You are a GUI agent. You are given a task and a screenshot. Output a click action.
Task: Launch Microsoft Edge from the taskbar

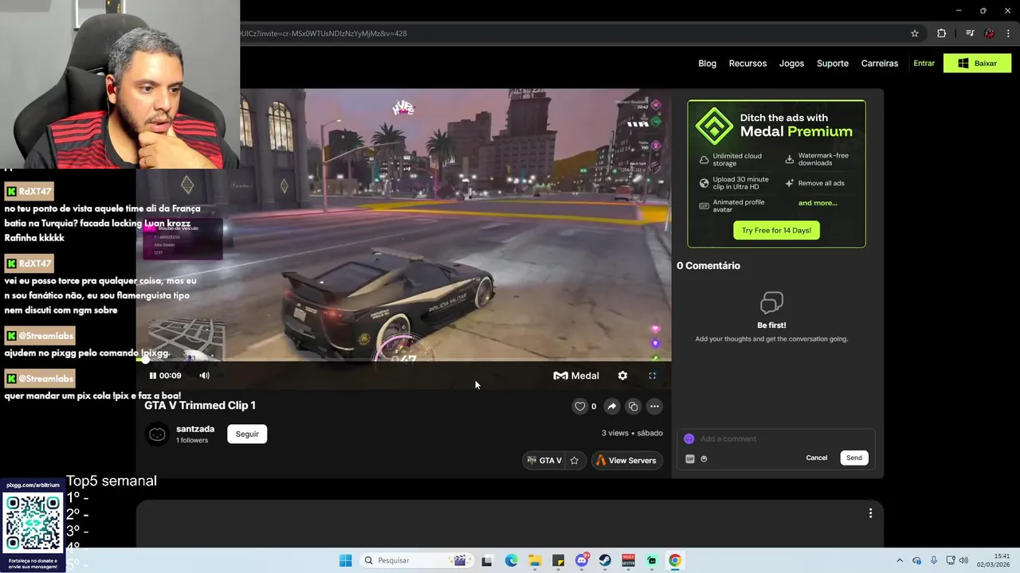(511, 560)
